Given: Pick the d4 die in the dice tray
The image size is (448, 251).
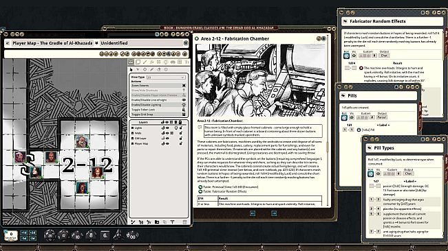Looking at the screenshot, I should pyautogui.click(x=118, y=235).
